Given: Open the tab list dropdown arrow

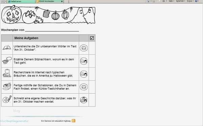Looking at the screenshot, I should coord(6,1).
